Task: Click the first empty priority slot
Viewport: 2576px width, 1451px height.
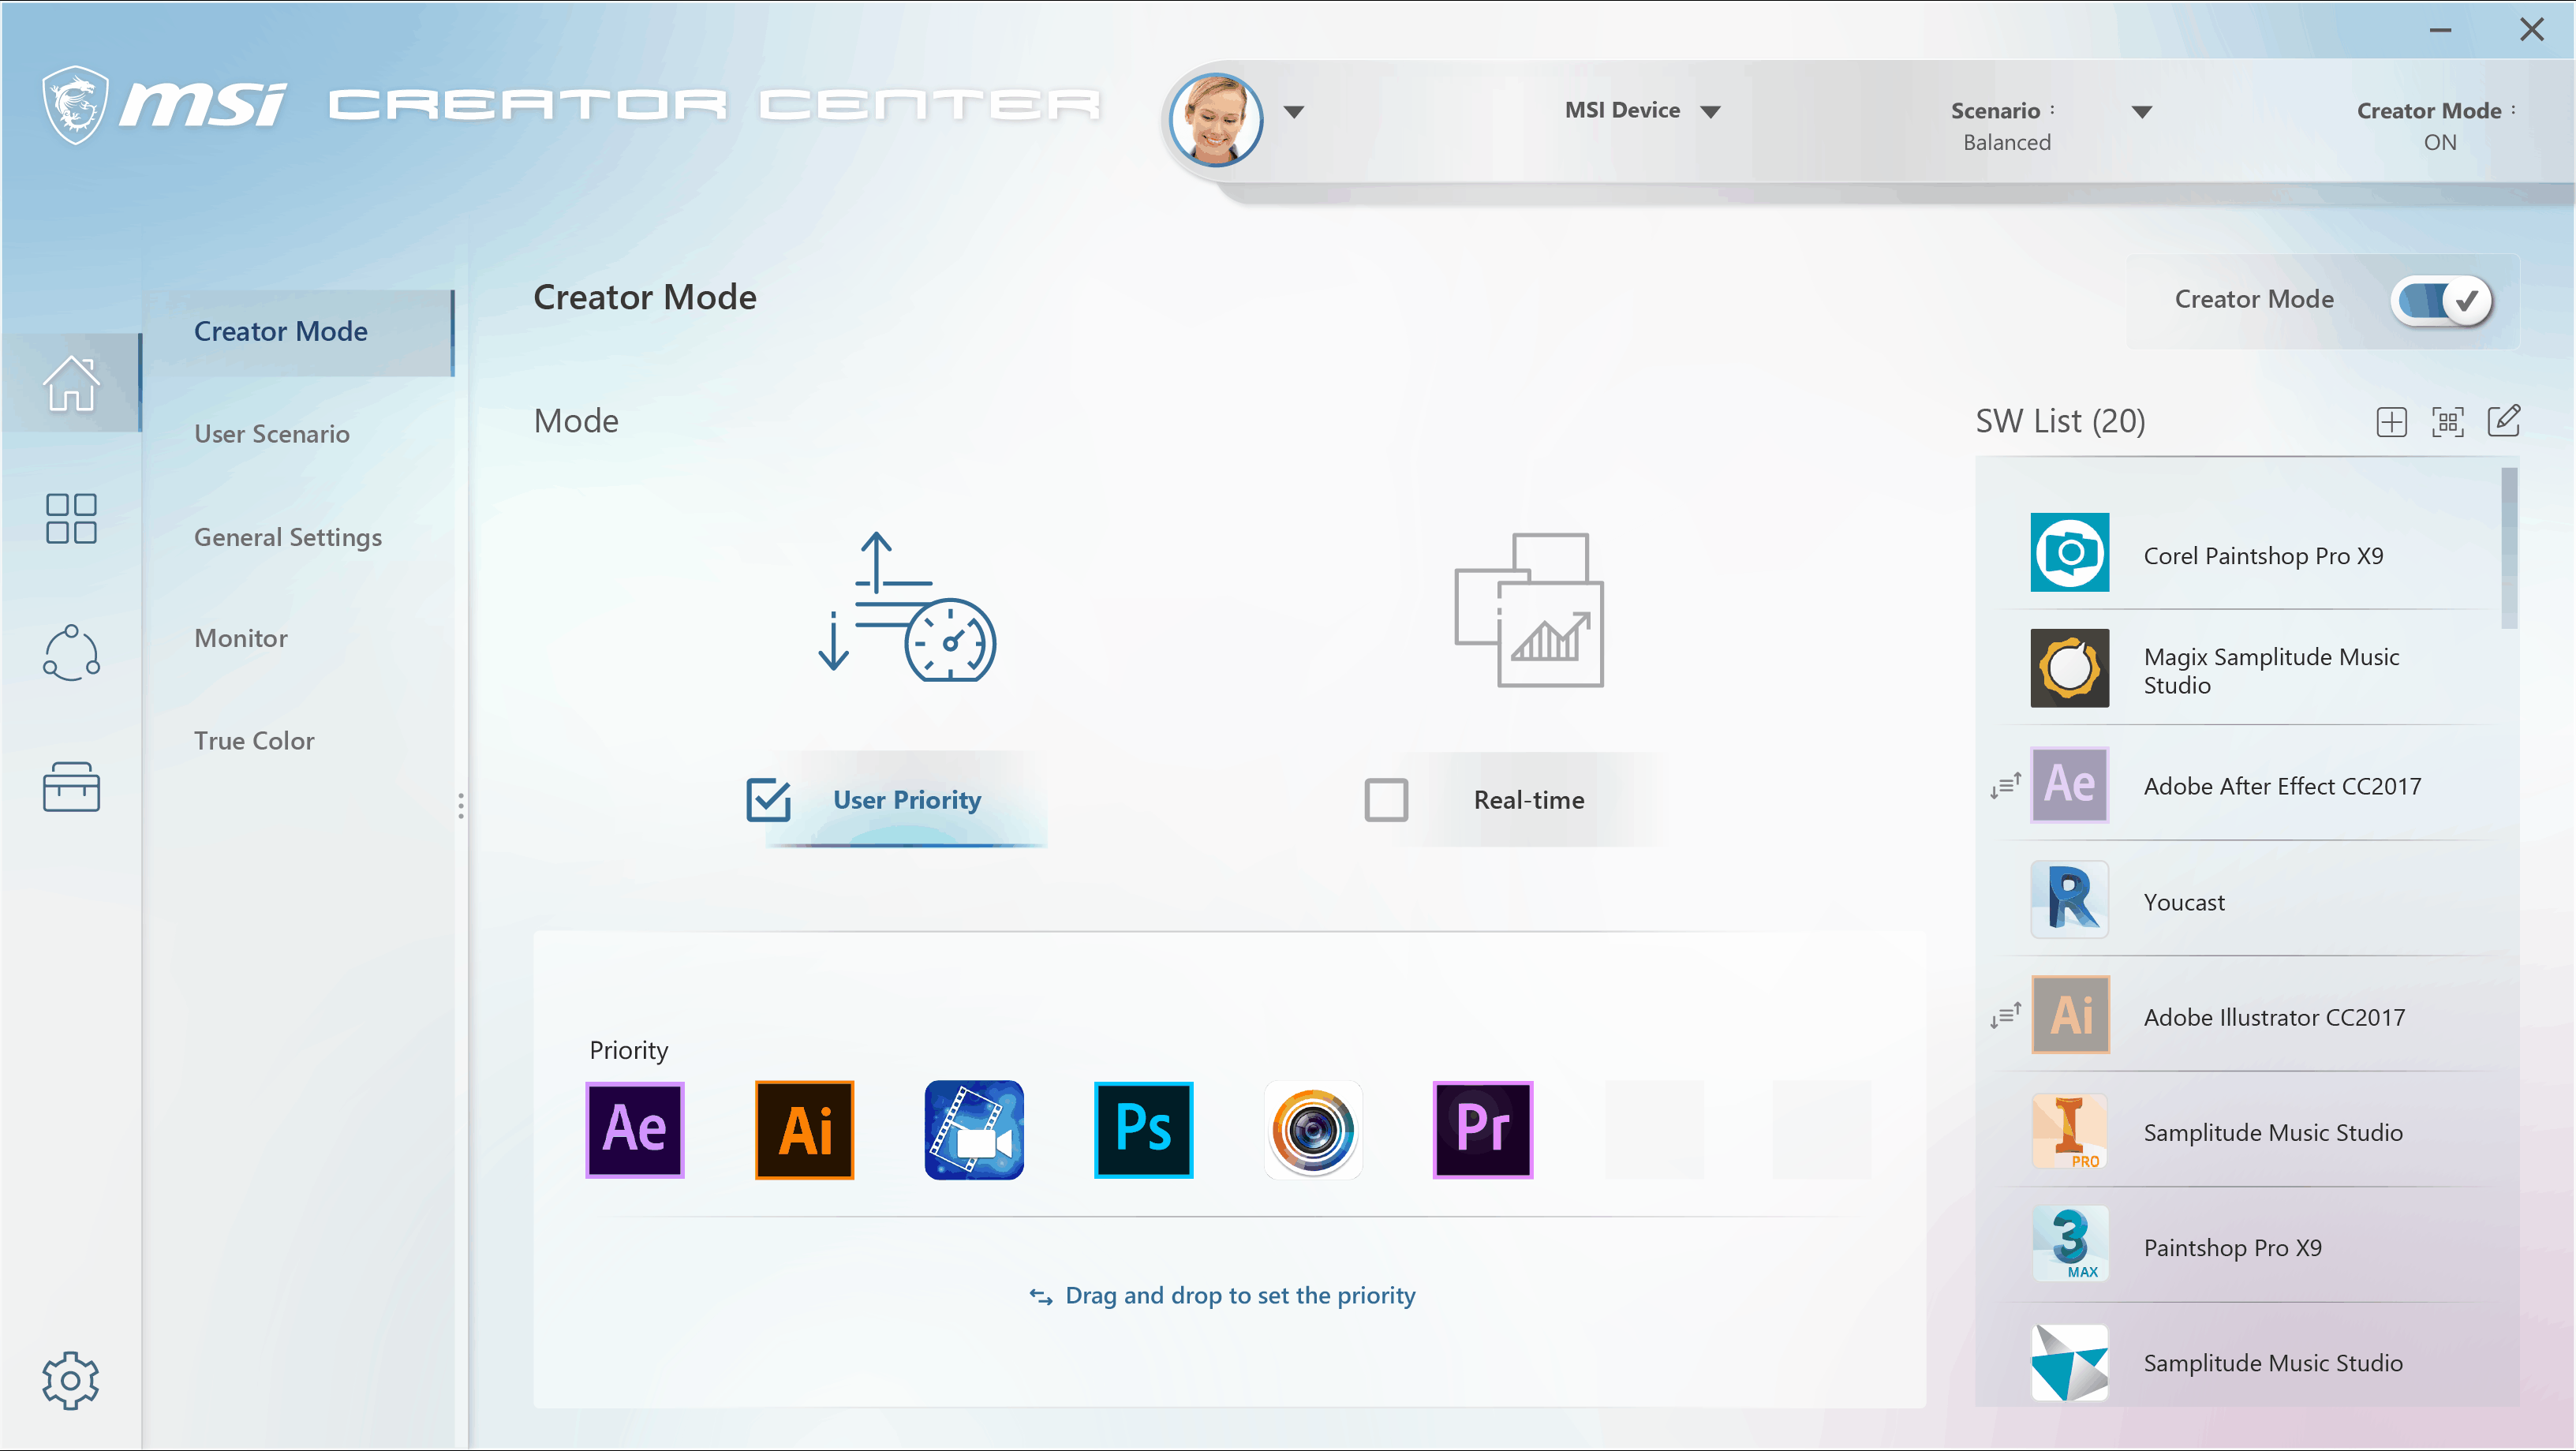Action: click(x=1653, y=1130)
